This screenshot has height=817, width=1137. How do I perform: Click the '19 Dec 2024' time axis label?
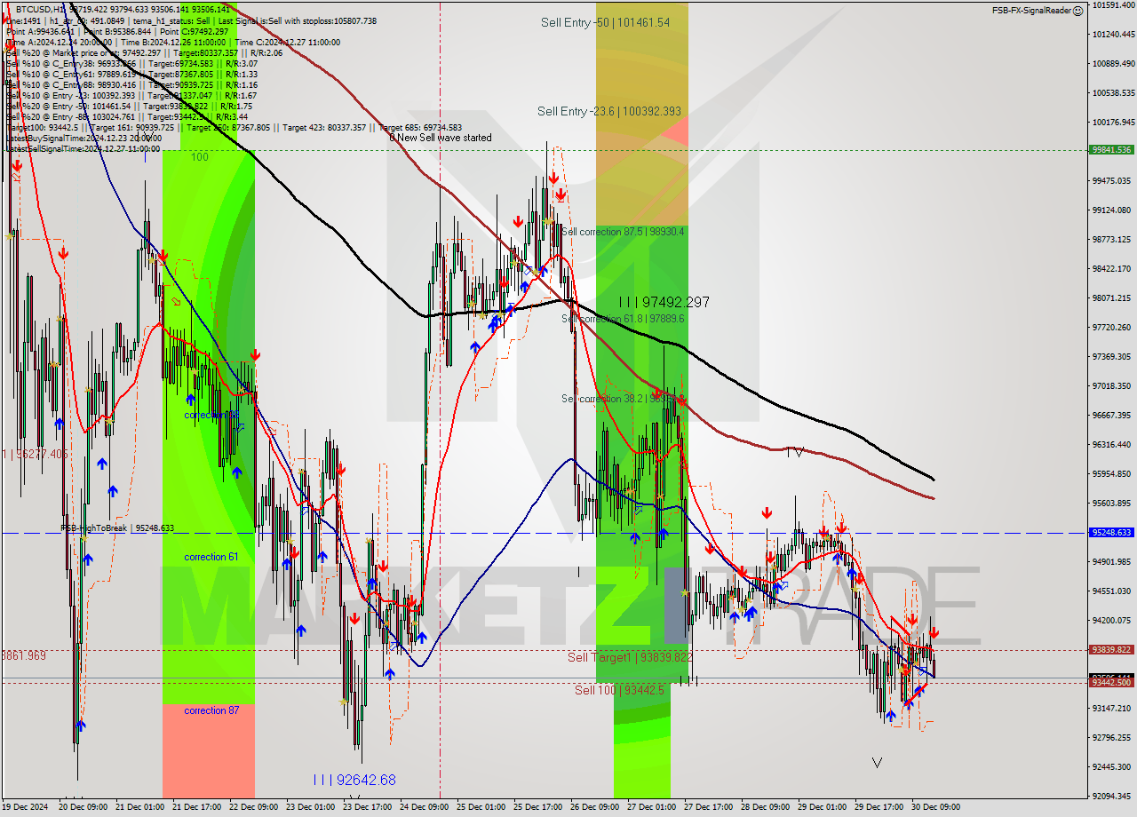[25, 807]
